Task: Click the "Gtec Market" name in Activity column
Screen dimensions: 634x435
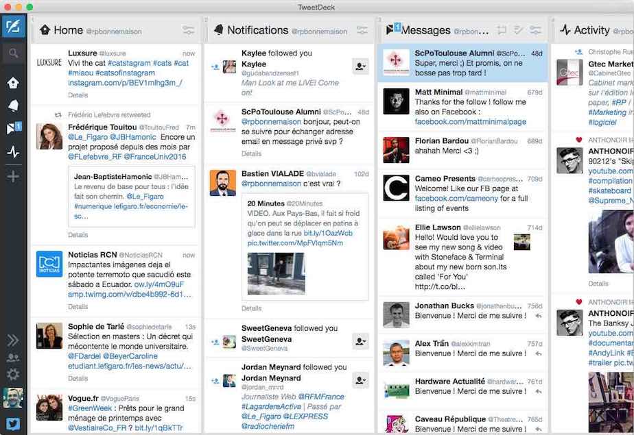Action: click(611, 64)
